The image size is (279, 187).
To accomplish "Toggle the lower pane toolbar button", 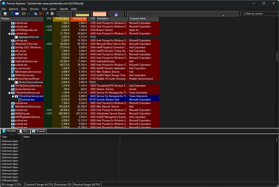I will click(17, 14).
